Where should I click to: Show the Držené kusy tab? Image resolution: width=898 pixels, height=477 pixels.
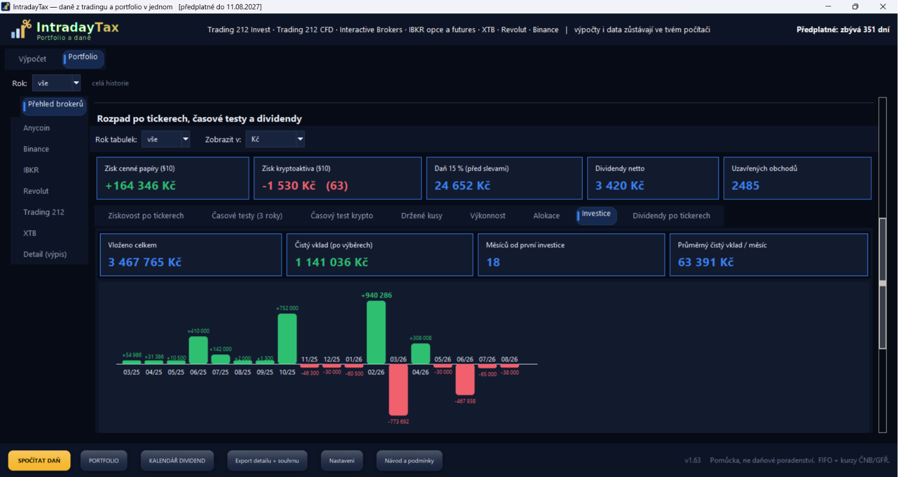click(x=422, y=216)
